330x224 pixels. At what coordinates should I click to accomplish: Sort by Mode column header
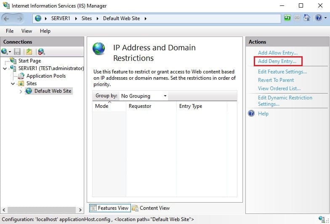pyautogui.click(x=109, y=106)
